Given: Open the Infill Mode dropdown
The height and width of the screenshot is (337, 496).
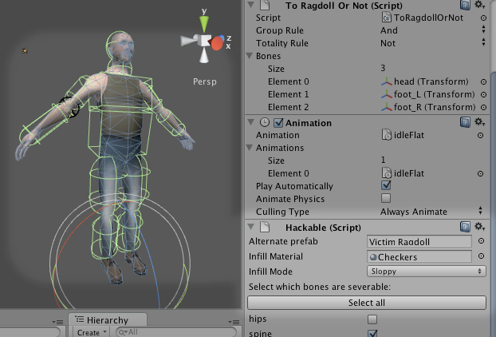Looking at the screenshot, I should point(426,272).
